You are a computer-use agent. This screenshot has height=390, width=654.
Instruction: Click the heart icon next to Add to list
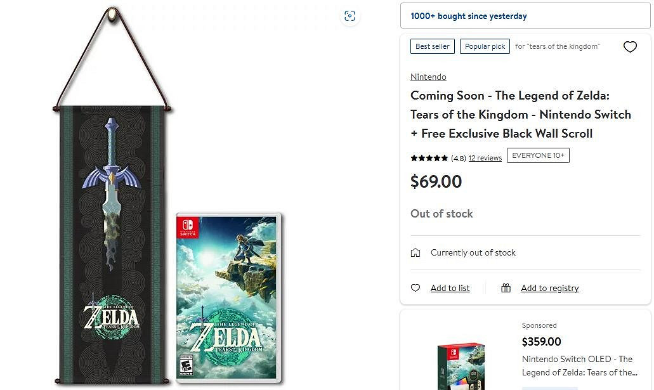coord(415,288)
